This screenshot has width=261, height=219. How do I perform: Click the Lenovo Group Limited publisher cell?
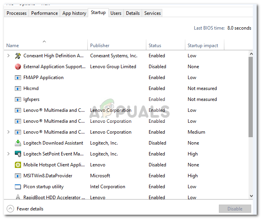pos(113,67)
